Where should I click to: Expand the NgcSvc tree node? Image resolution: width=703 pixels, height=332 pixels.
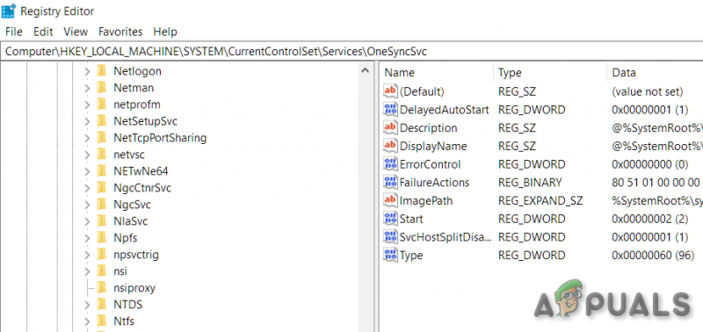pos(87,205)
